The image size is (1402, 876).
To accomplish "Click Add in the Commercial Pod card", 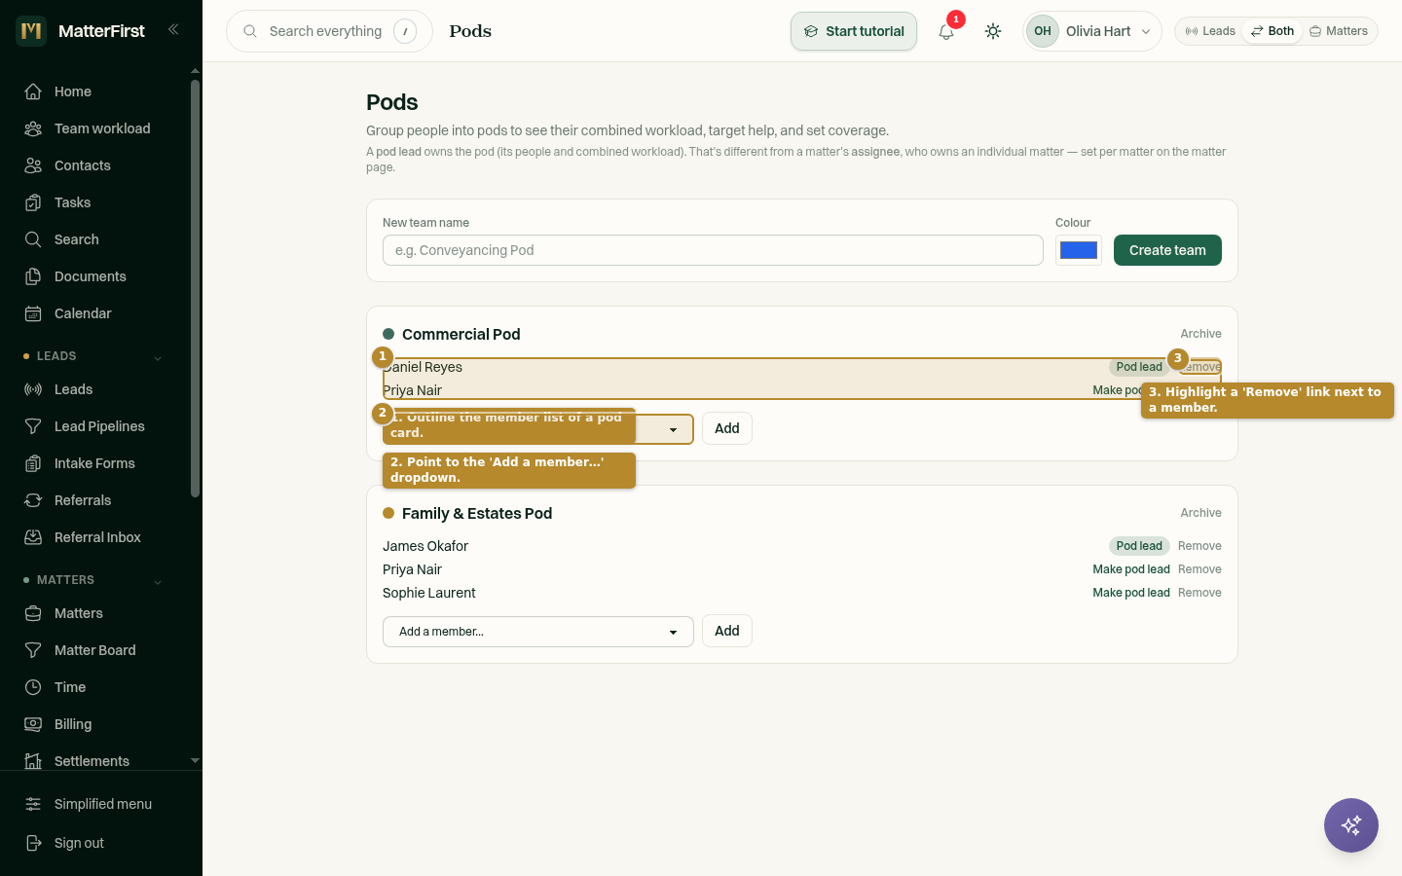I will pos(727,428).
